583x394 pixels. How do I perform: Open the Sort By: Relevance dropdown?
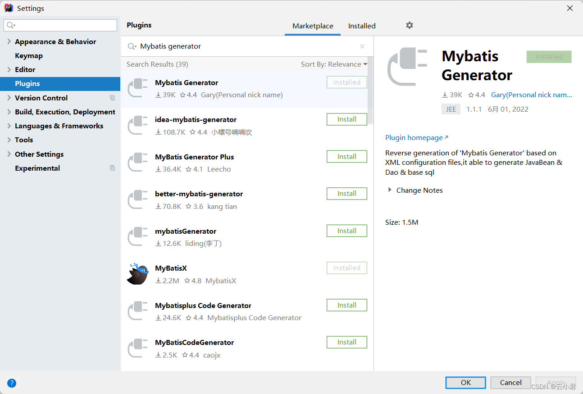pos(334,64)
